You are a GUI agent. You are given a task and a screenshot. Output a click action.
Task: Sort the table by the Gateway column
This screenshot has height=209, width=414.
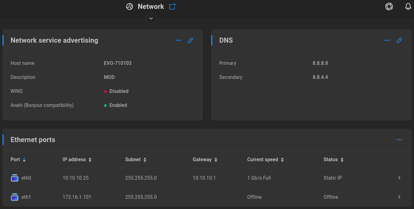tap(205, 159)
